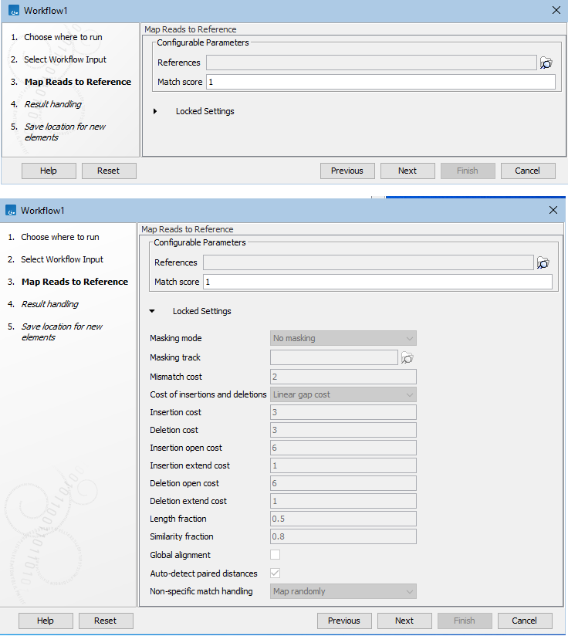Screen dimensions: 568x636
Task: Click the Reset button in the expanded-settings dialog
Action: click(x=106, y=621)
